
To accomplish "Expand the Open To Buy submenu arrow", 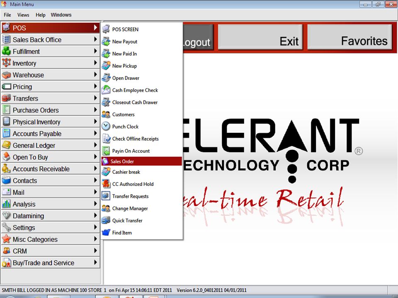I will pos(95,156).
